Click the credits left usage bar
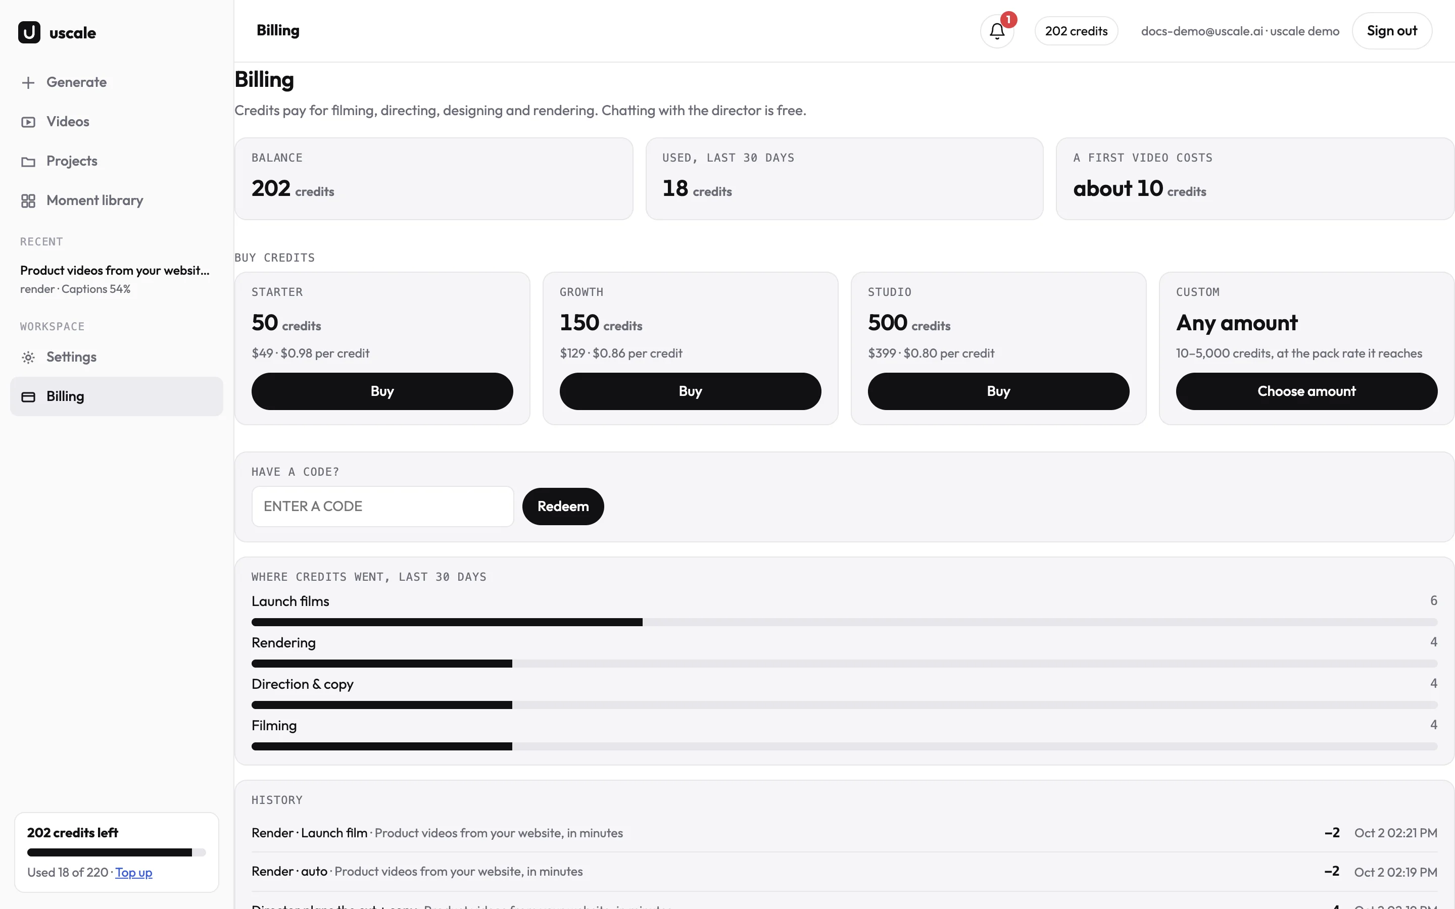This screenshot has width=1455, height=909. tap(117, 852)
